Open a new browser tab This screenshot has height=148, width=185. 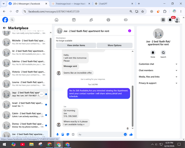139,4
